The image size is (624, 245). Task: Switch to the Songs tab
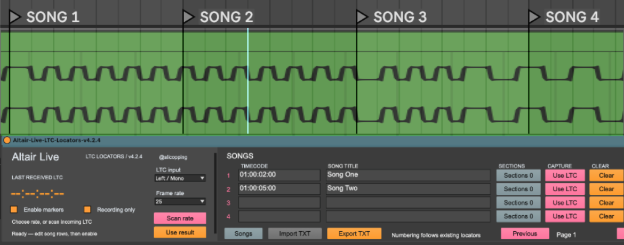point(244,233)
